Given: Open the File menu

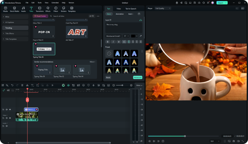Looking at the screenshot, I should coord(27,3).
